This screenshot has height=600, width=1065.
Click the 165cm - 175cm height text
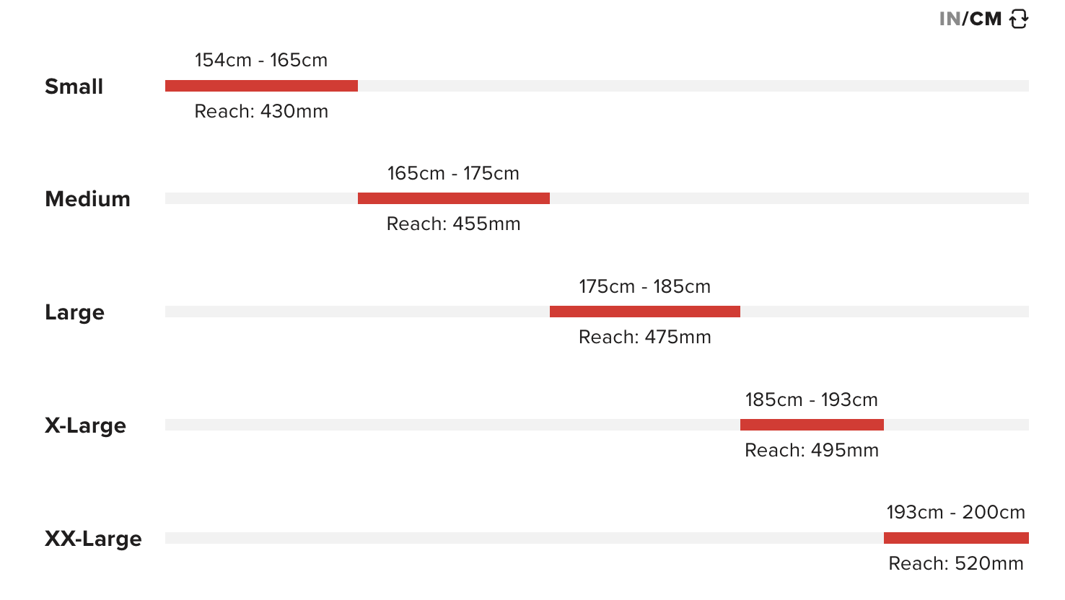pos(453,173)
